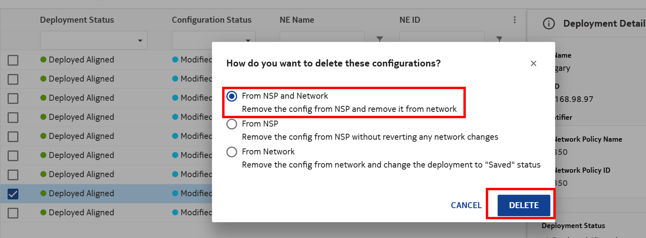This screenshot has height=238, width=646.
Task: Sort by the Deployment Status column header
Action: click(x=77, y=20)
